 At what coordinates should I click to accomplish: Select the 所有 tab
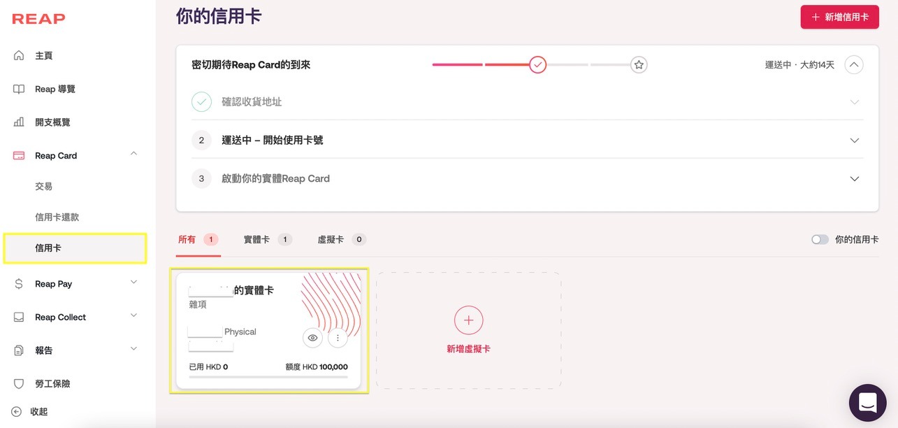pyautogui.click(x=198, y=239)
